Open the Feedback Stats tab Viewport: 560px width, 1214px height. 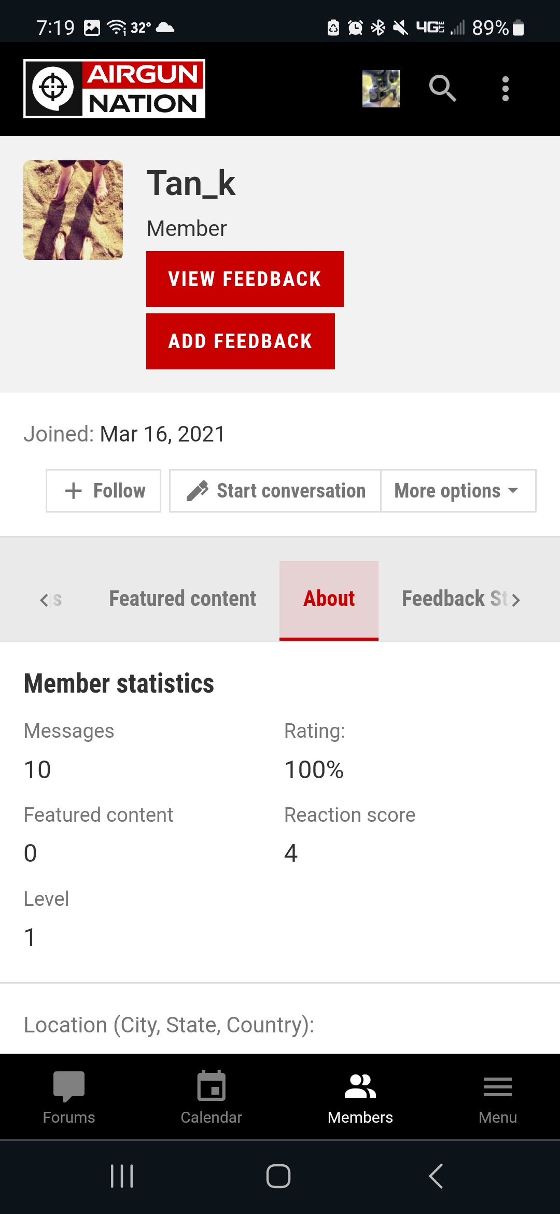point(455,599)
